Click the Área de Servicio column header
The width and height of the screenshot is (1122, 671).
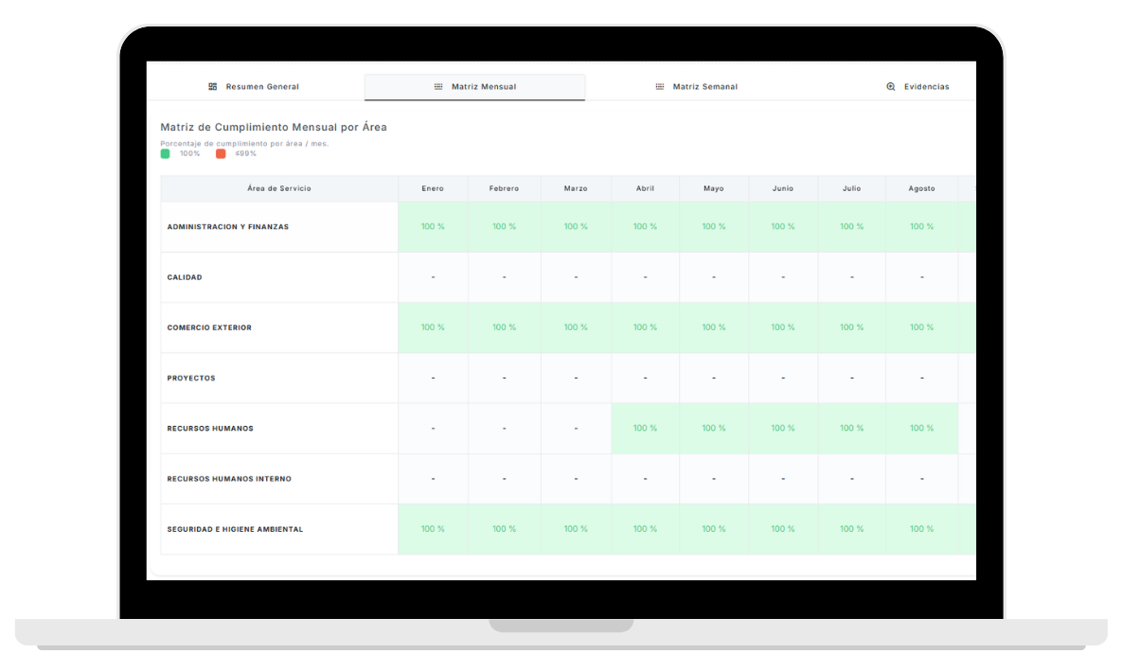(x=279, y=188)
